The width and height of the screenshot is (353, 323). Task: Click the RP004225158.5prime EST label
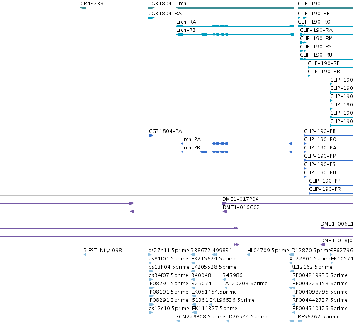pyautogui.click(x=320, y=284)
